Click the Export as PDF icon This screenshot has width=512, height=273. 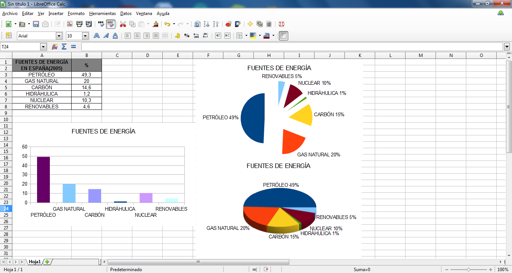(x=70, y=24)
